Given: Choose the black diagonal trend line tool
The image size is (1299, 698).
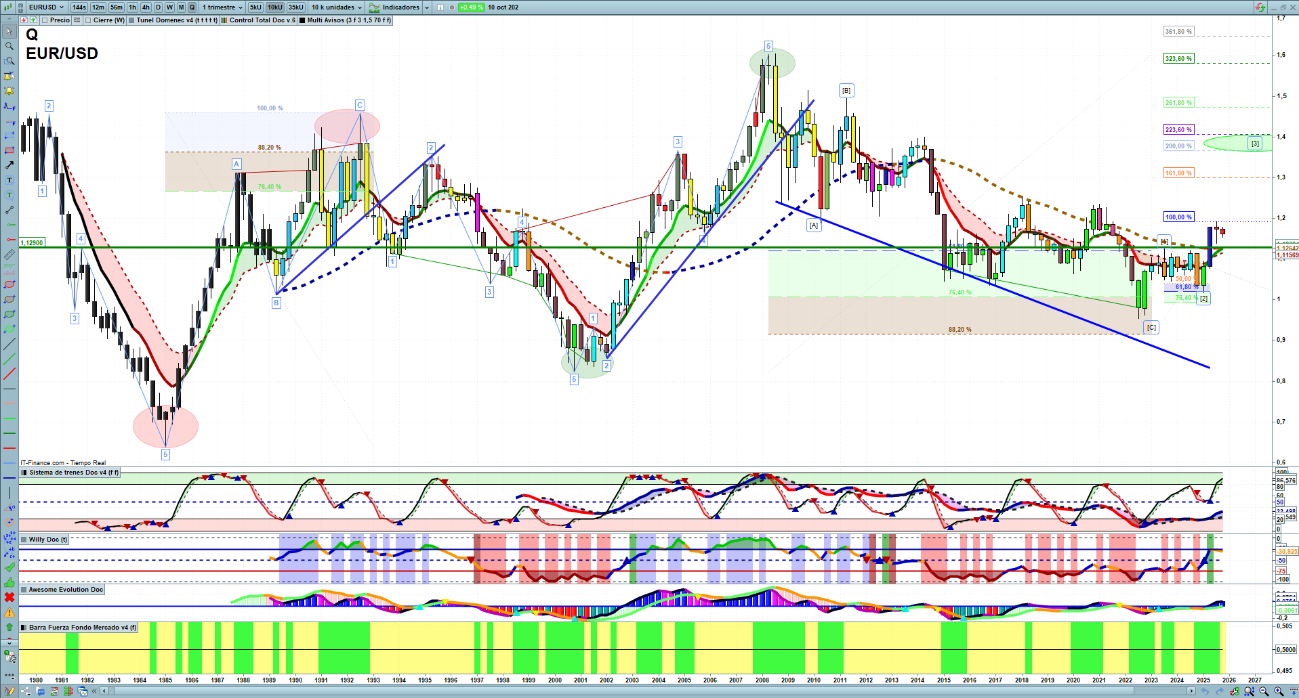Looking at the screenshot, I should pos(9,344).
